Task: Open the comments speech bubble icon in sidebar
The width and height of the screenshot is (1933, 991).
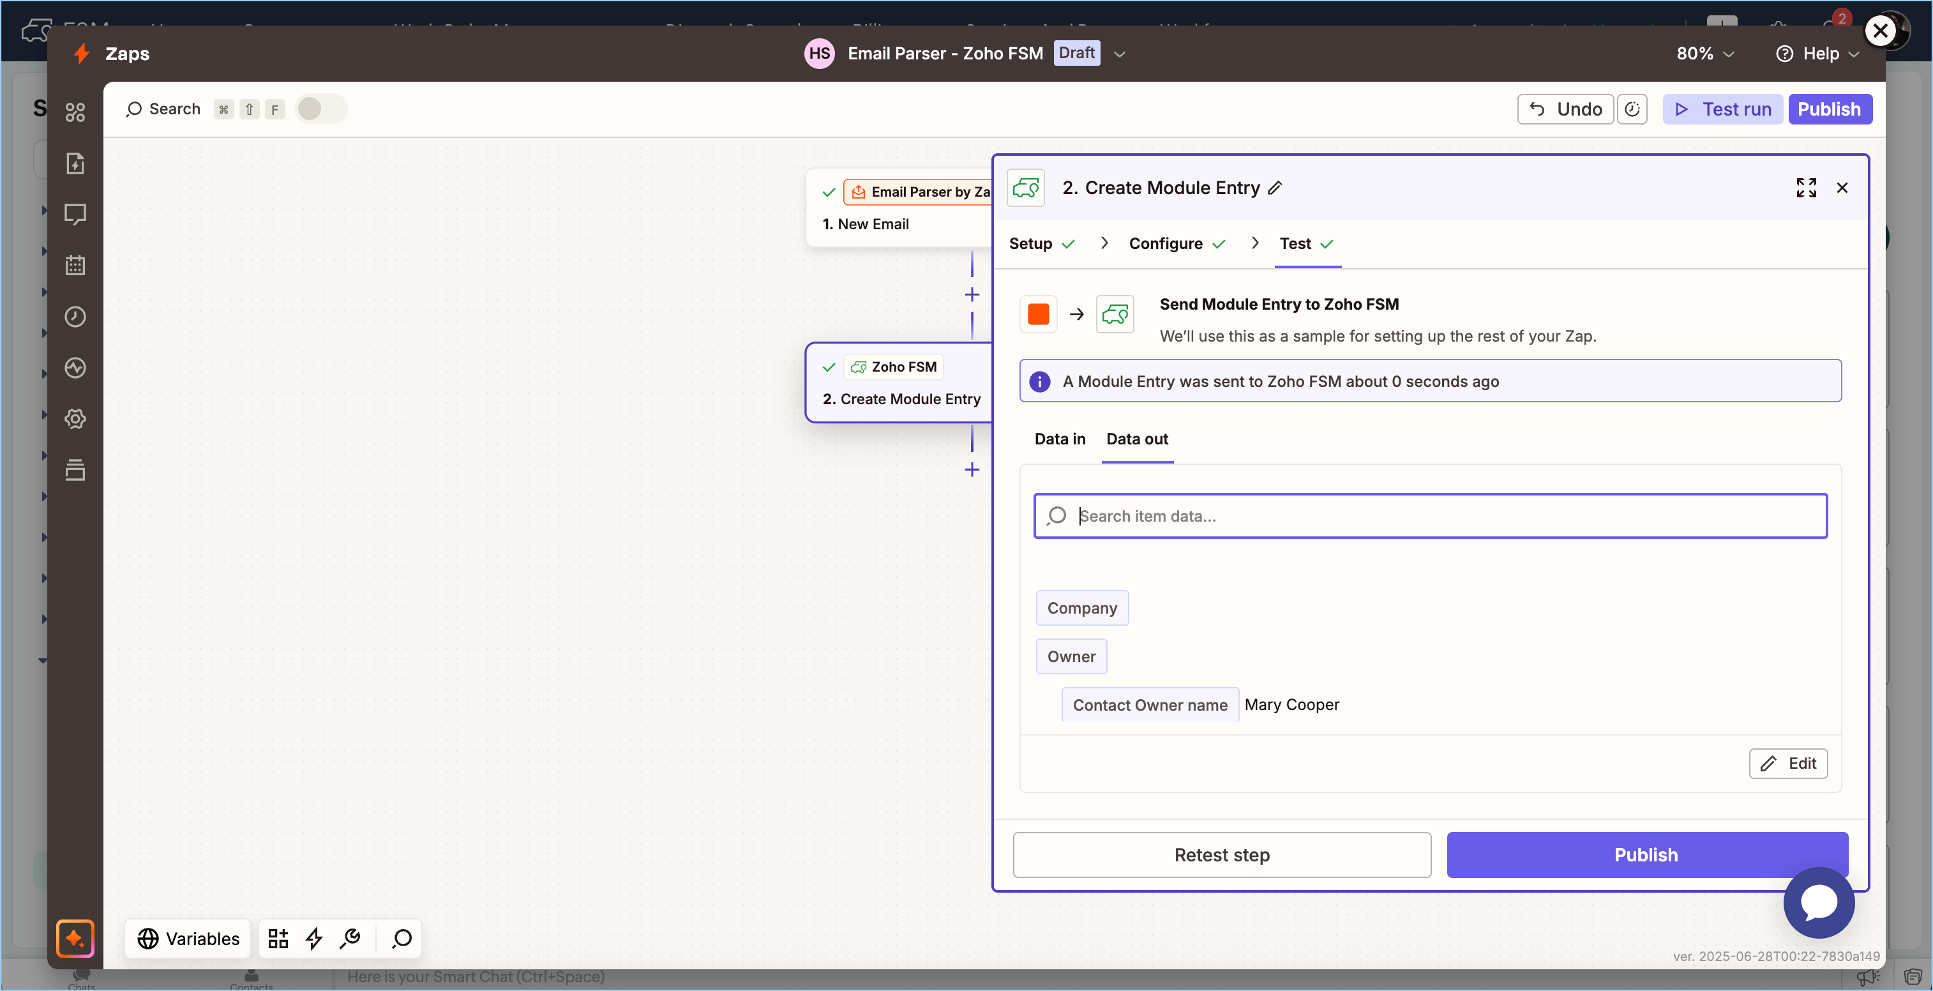Action: [75, 214]
